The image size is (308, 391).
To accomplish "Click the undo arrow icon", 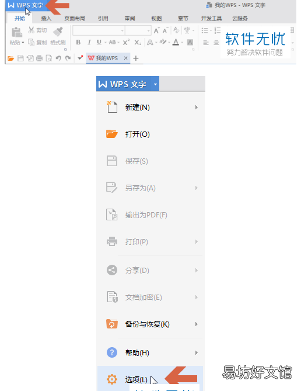I will pos(58,58).
